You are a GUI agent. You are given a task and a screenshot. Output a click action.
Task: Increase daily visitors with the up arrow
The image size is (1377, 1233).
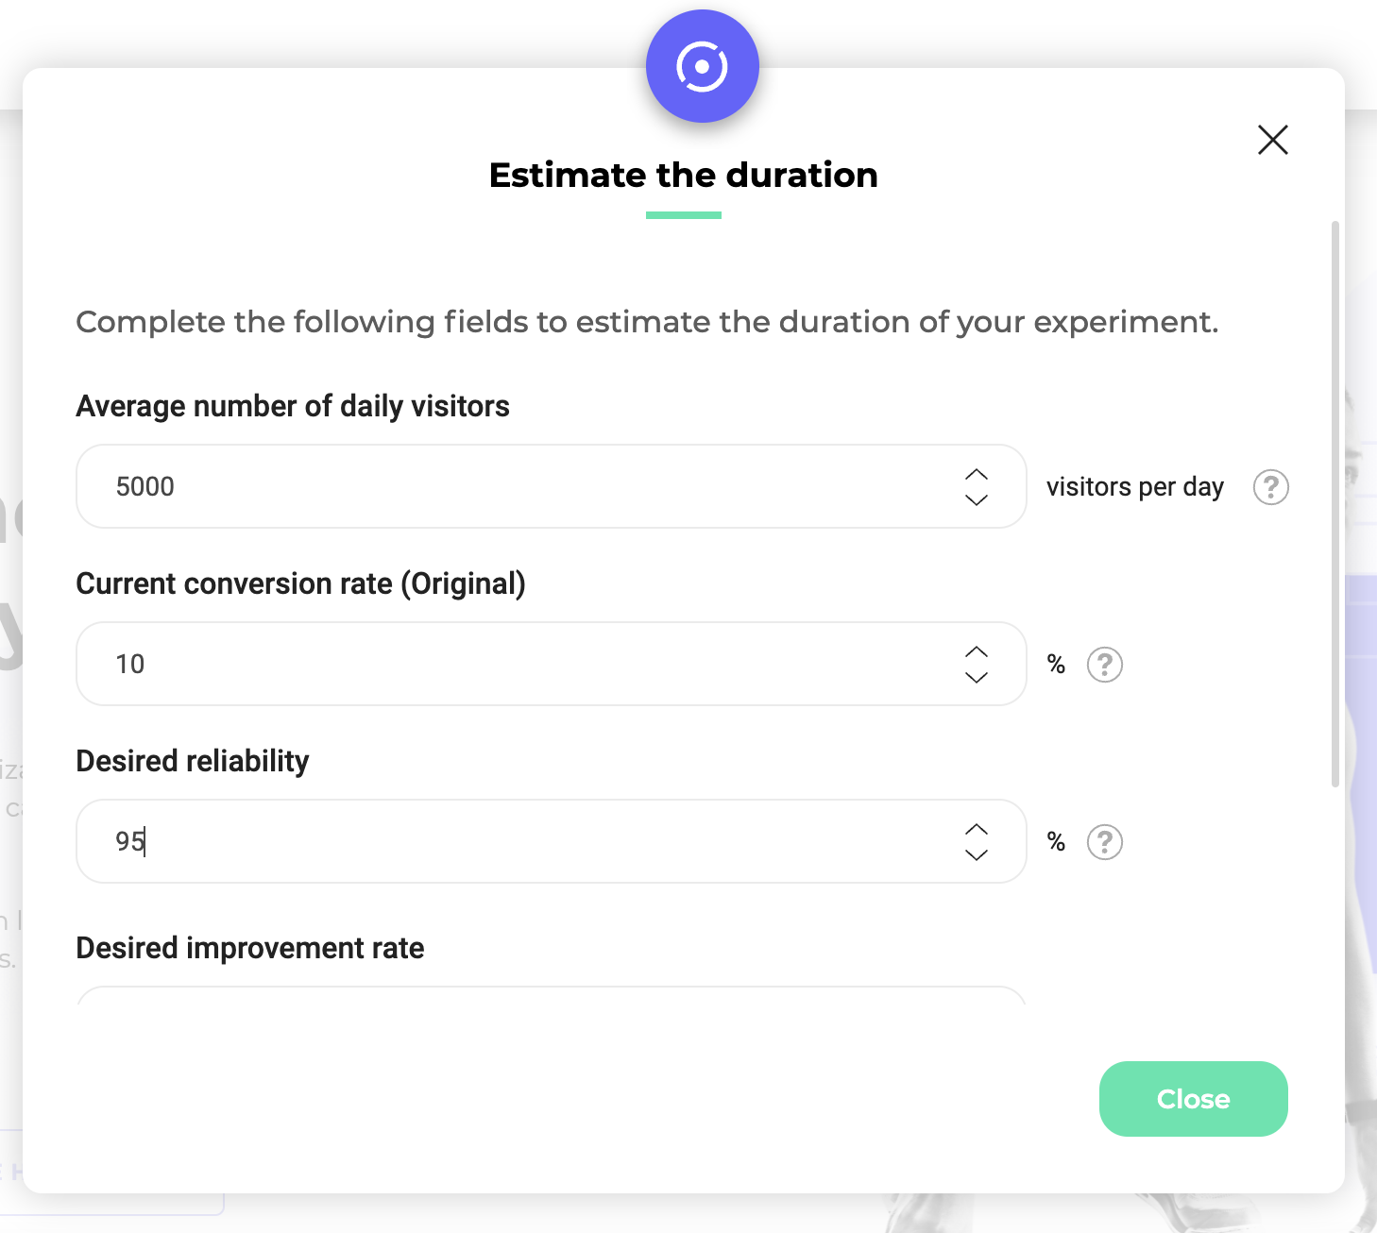click(977, 474)
